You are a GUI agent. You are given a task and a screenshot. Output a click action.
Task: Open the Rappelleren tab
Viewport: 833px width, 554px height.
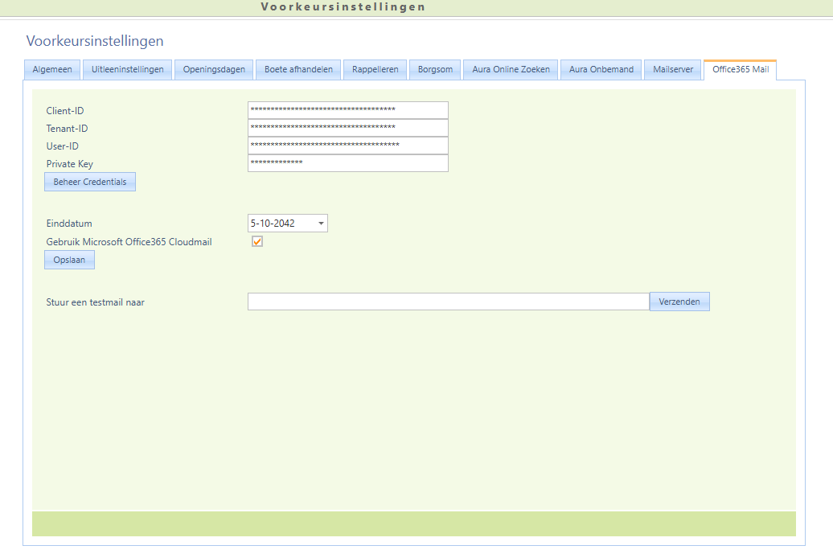tap(375, 69)
